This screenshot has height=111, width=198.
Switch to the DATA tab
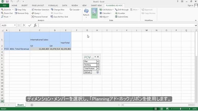[x=65, y=6]
